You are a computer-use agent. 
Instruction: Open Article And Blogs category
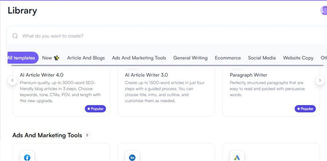pos(86,58)
